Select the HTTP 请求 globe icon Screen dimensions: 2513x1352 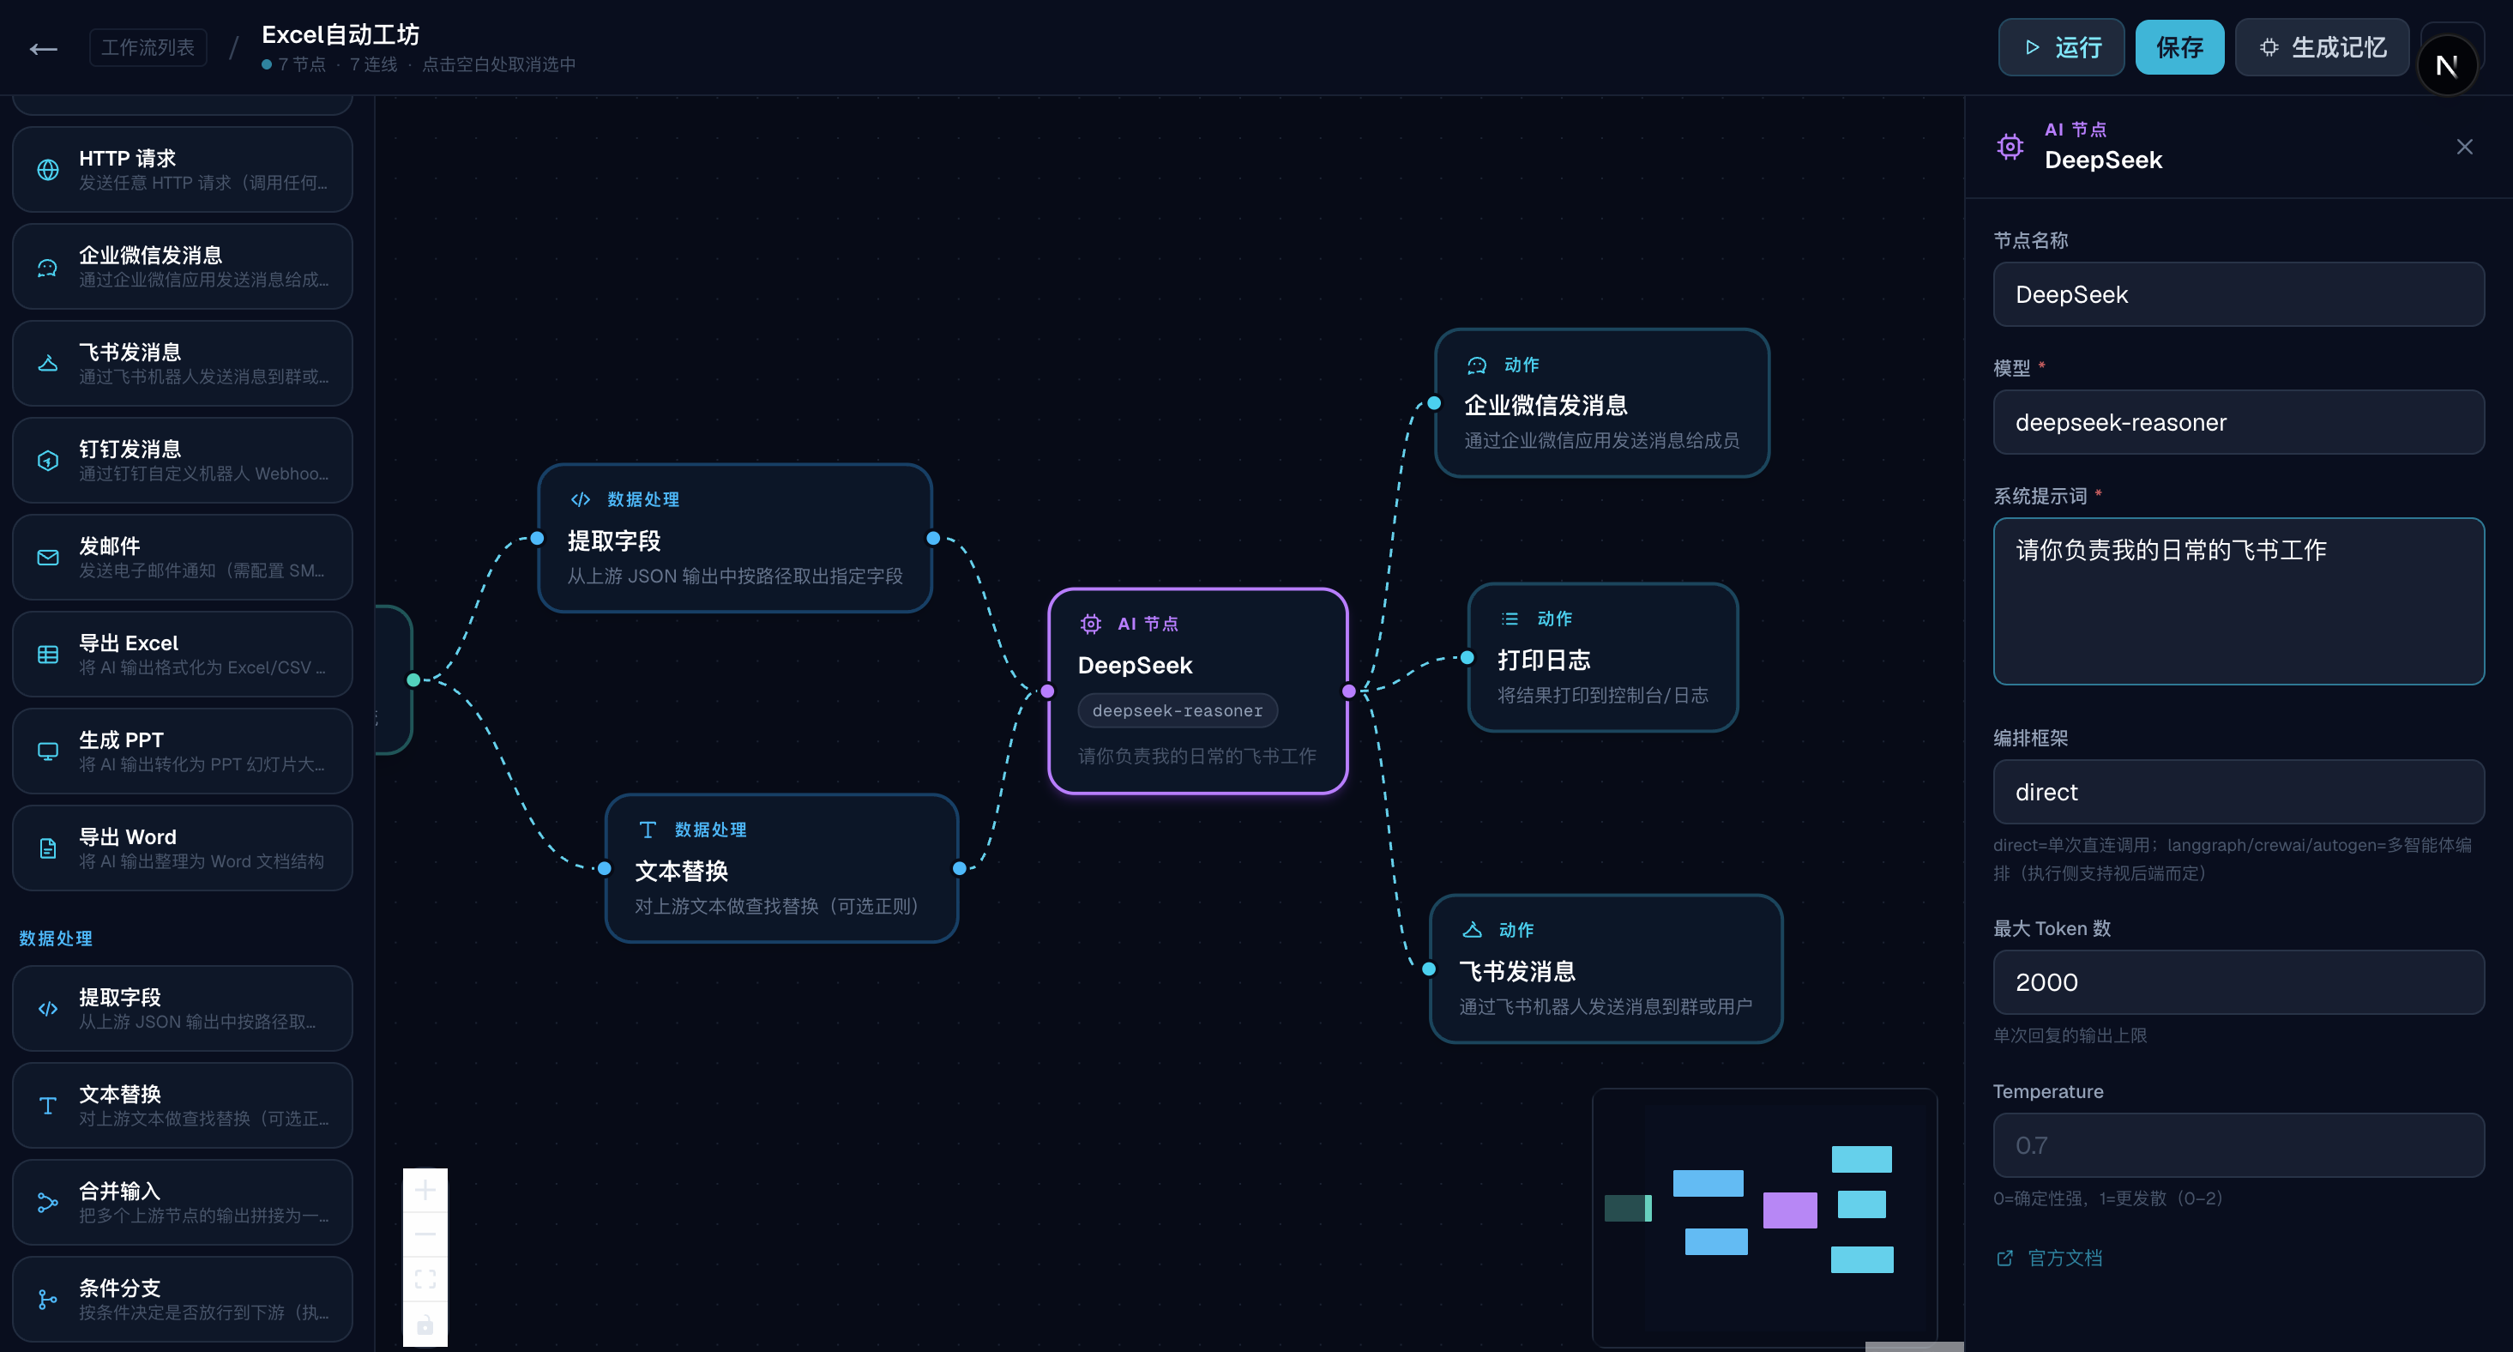[x=48, y=170]
